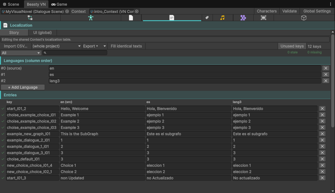Expand the arrow next to Export
The height and width of the screenshot is (193, 335).
coord(104,46)
